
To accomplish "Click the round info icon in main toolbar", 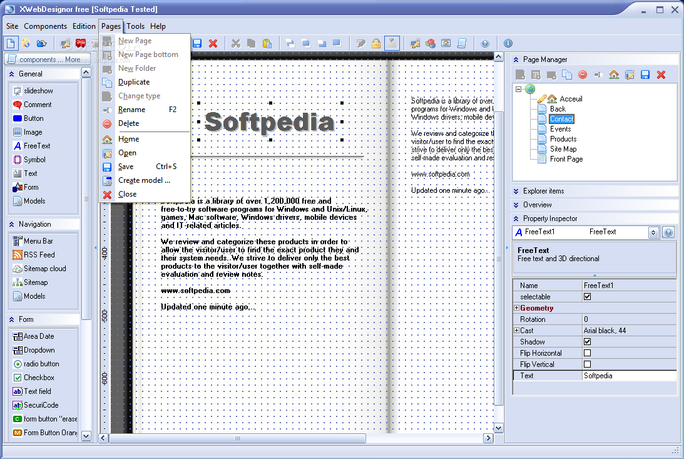I will (x=508, y=43).
